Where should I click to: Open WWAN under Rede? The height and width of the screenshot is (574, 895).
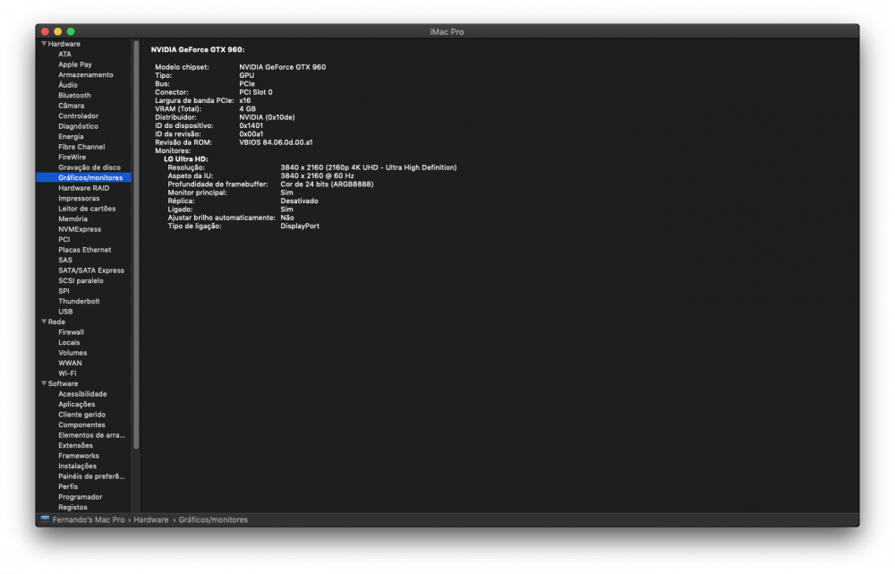pyautogui.click(x=70, y=363)
